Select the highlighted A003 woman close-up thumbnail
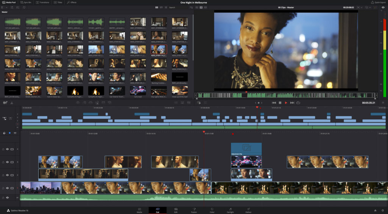The width and height of the screenshot is (388, 214). click(x=159, y=50)
